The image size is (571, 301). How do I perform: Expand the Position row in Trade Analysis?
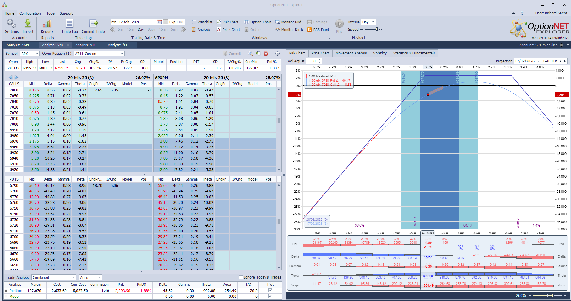point(6,291)
